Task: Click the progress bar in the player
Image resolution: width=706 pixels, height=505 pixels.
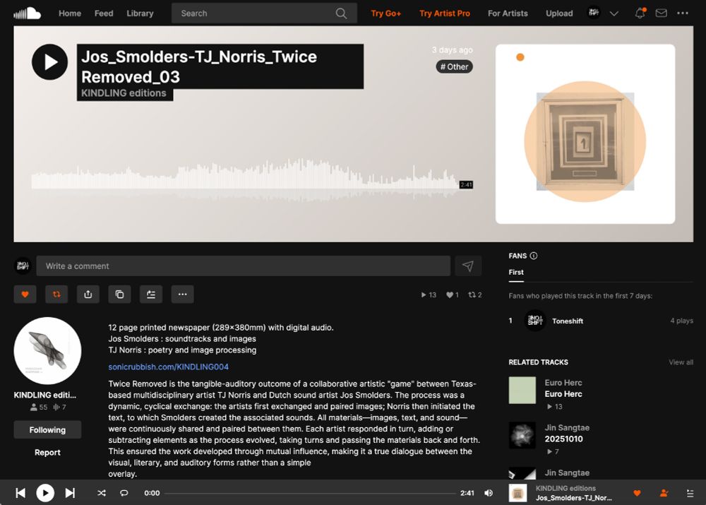Action: click(310, 493)
